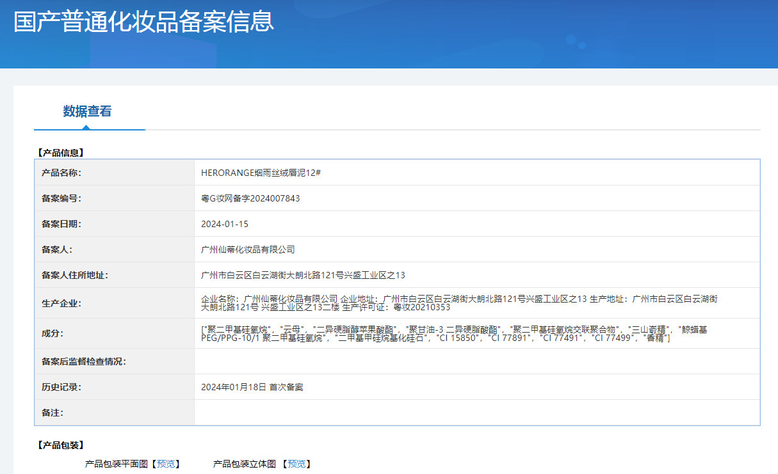Click the 成分 row label
This screenshot has width=778, height=474.
pyautogui.click(x=53, y=333)
